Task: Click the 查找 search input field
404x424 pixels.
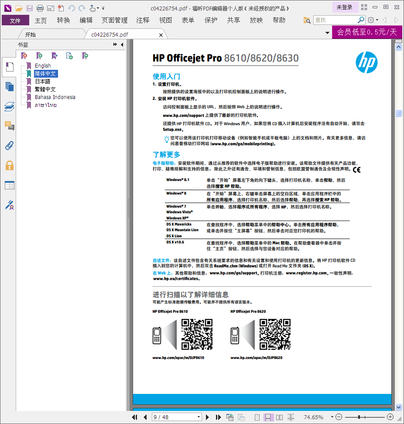Action: [x=336, y=20]
